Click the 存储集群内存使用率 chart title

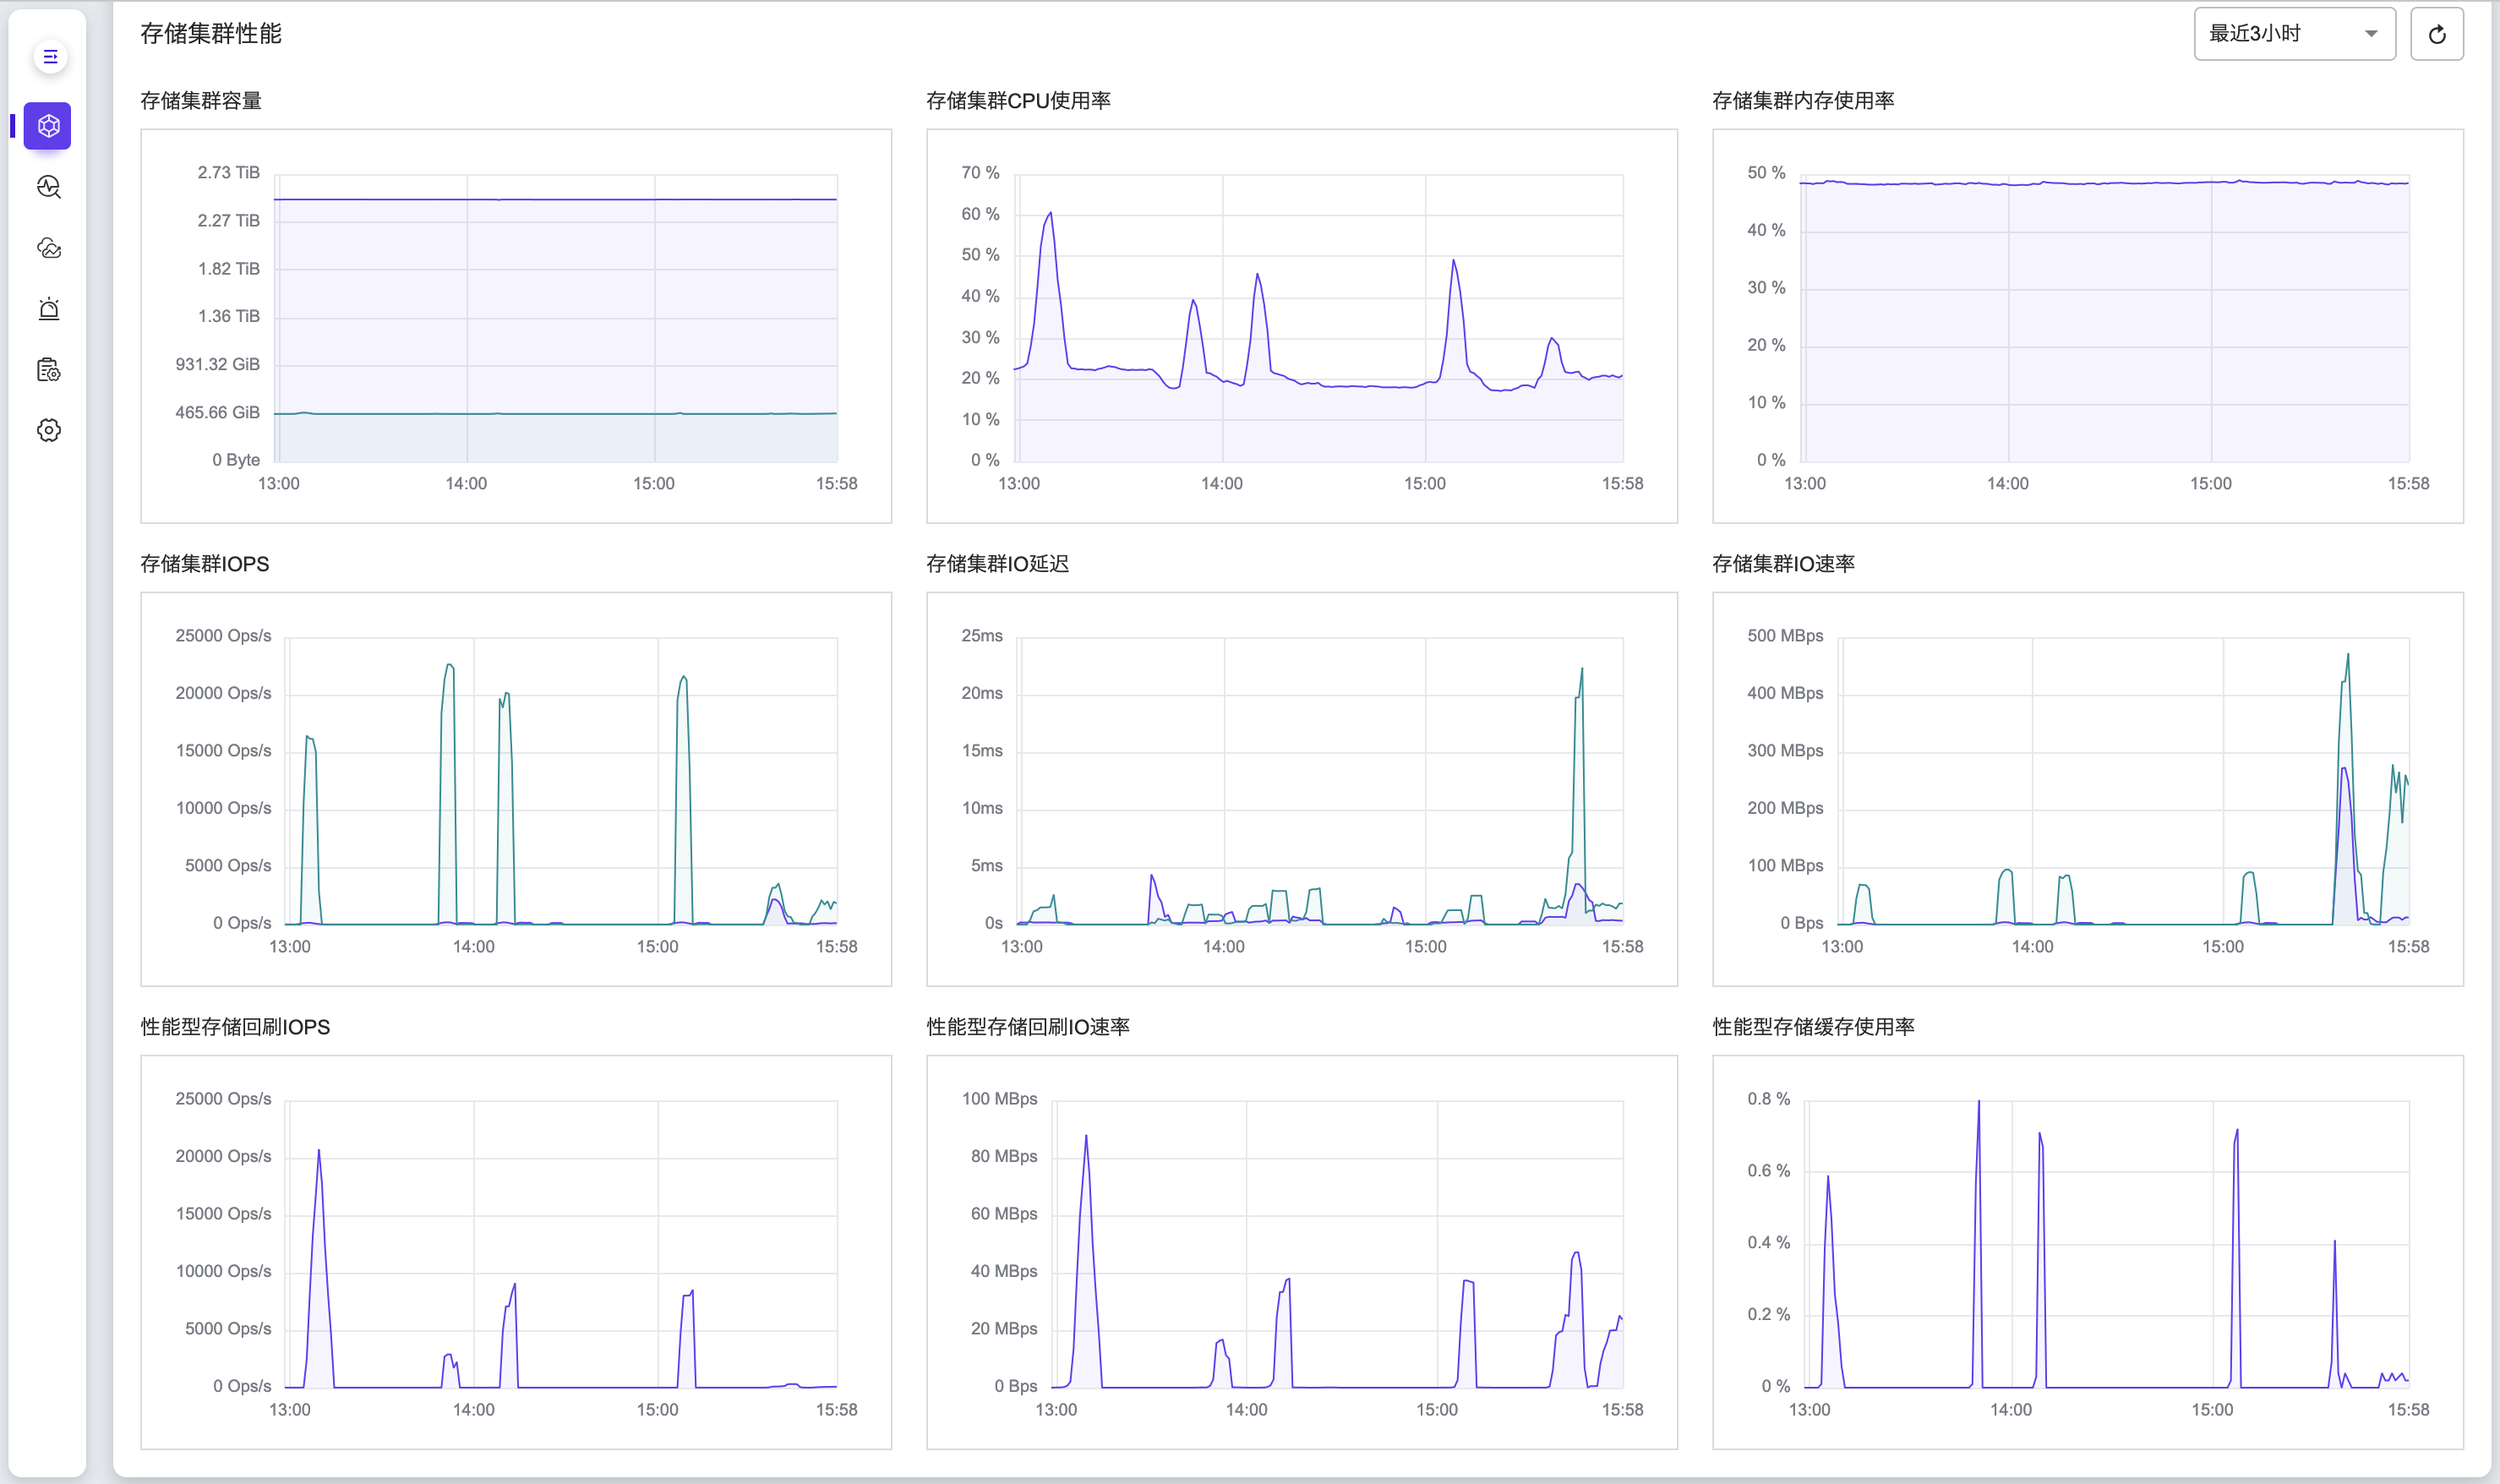point(1803,101)
